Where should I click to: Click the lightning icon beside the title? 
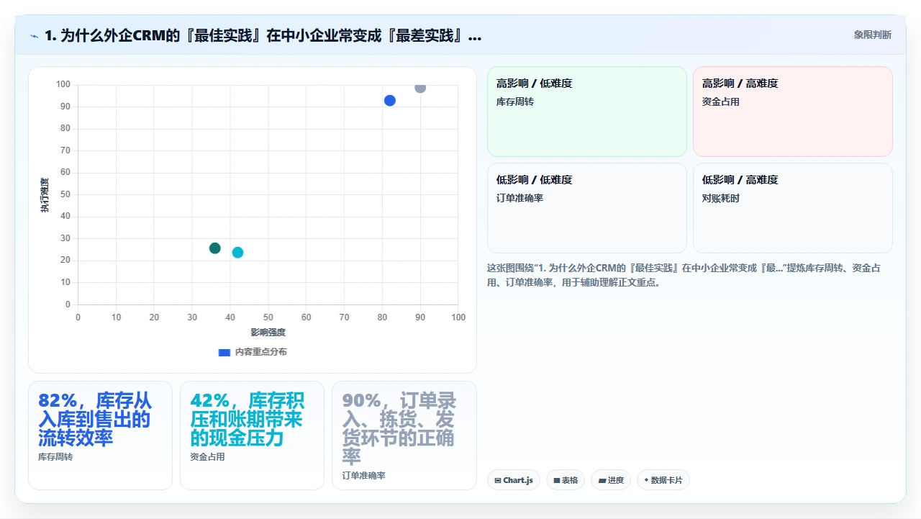pyautogui.click(x=35, y=35)
